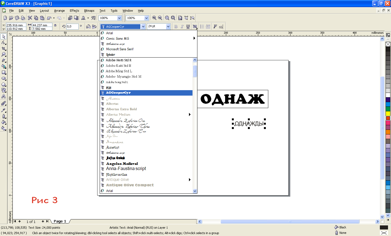Click the Application Launcher icon
This screenshot has height=236, width=391.
(x=83, y=18)
